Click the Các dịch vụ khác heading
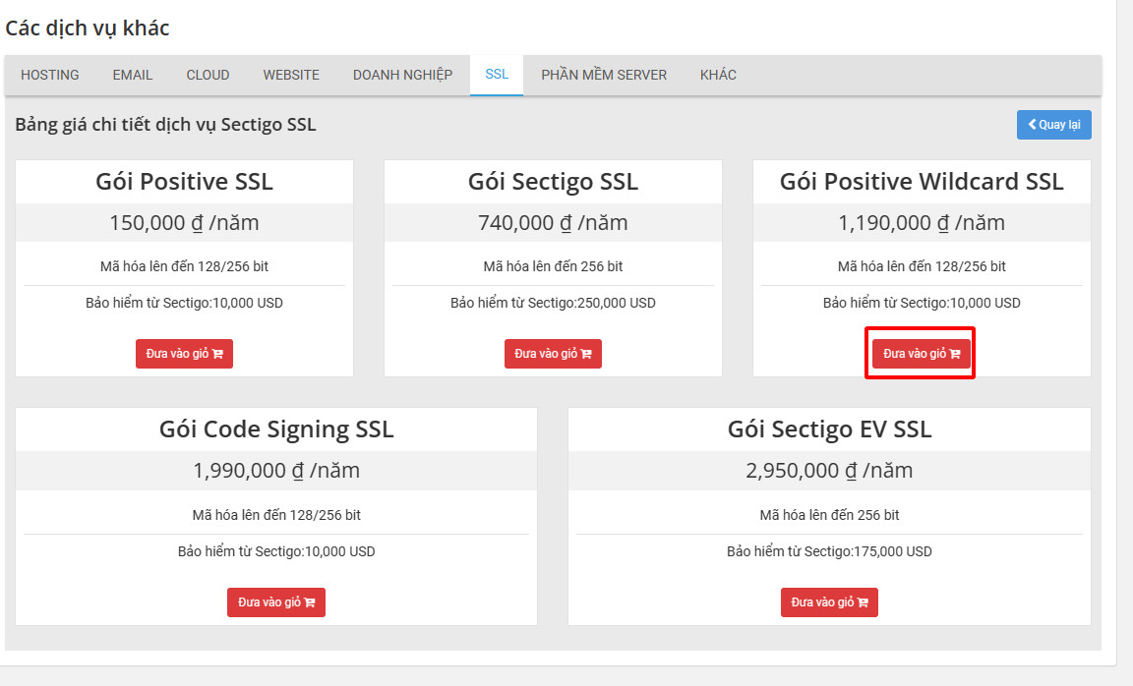 pyautogui.click(x=88, y=29)
